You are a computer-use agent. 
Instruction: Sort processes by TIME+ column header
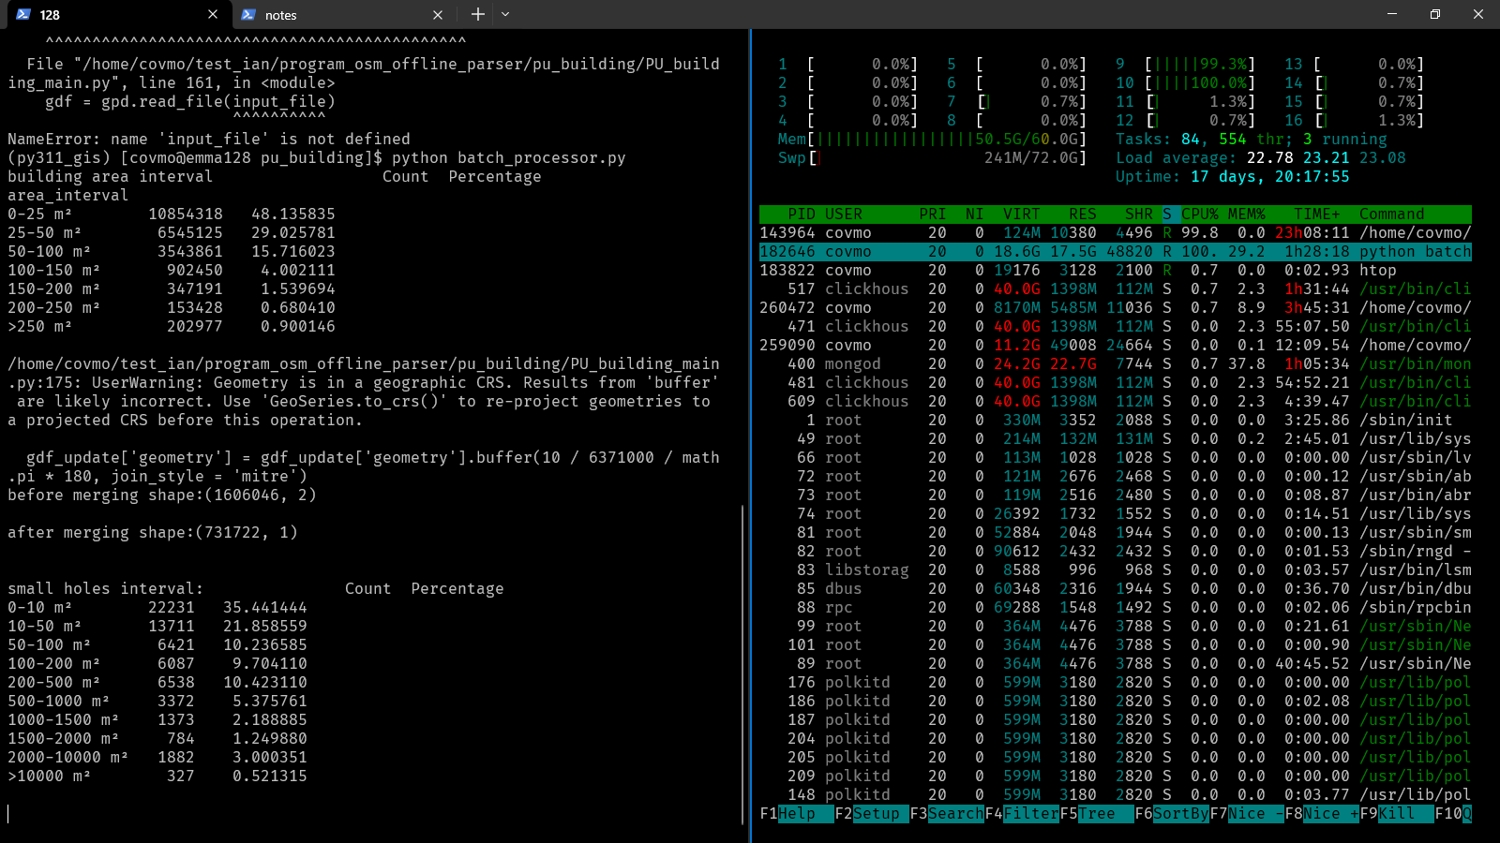[x=1317, y=214]
